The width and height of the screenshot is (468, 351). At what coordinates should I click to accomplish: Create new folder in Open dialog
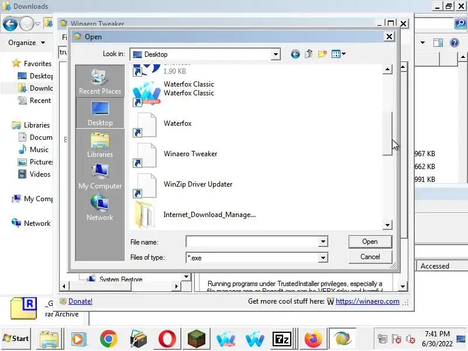[322, 54]
